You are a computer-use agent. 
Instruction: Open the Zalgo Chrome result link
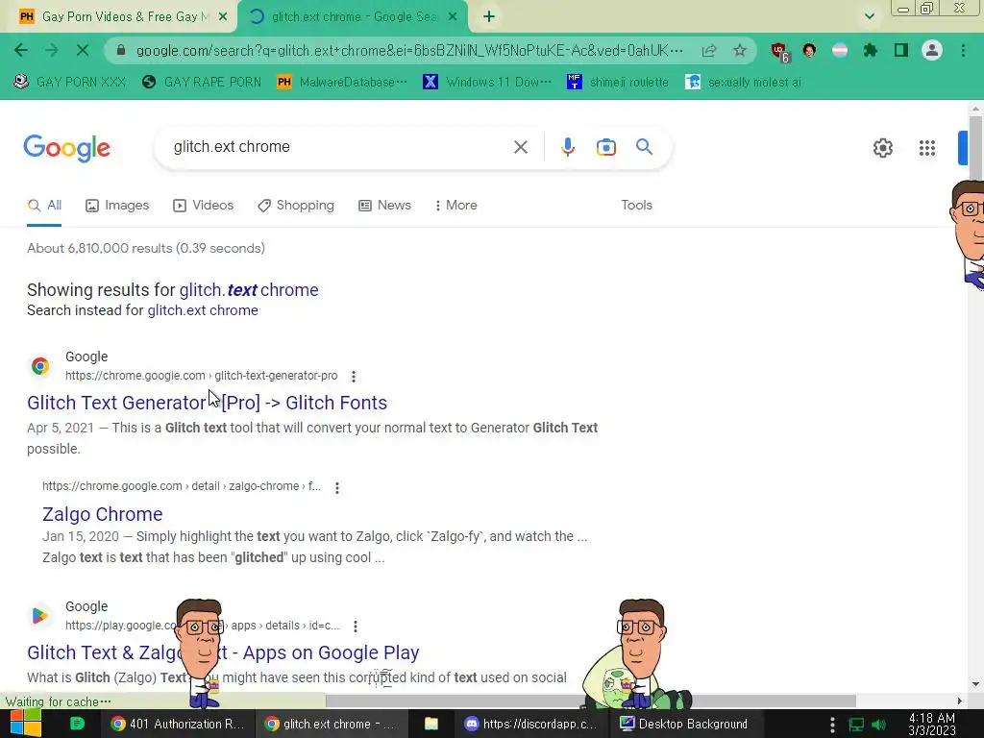(x=102, y=515)
